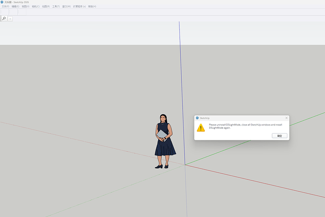This screenshot has height=217, width=325.
Task: Confirm the warning with 确定 button
Action: click(279, 136)
